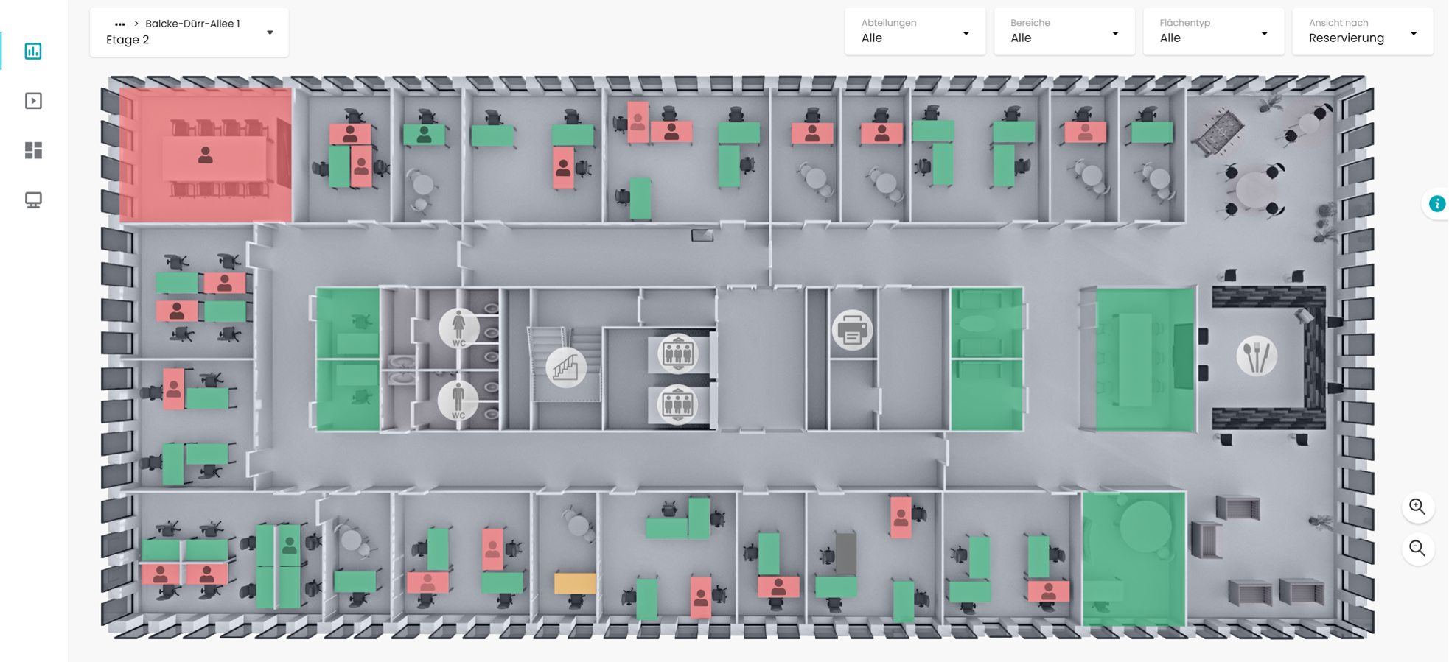The image size is (1449, 662).
Task: Zoom in on the floor plan
Action: 1417,507
